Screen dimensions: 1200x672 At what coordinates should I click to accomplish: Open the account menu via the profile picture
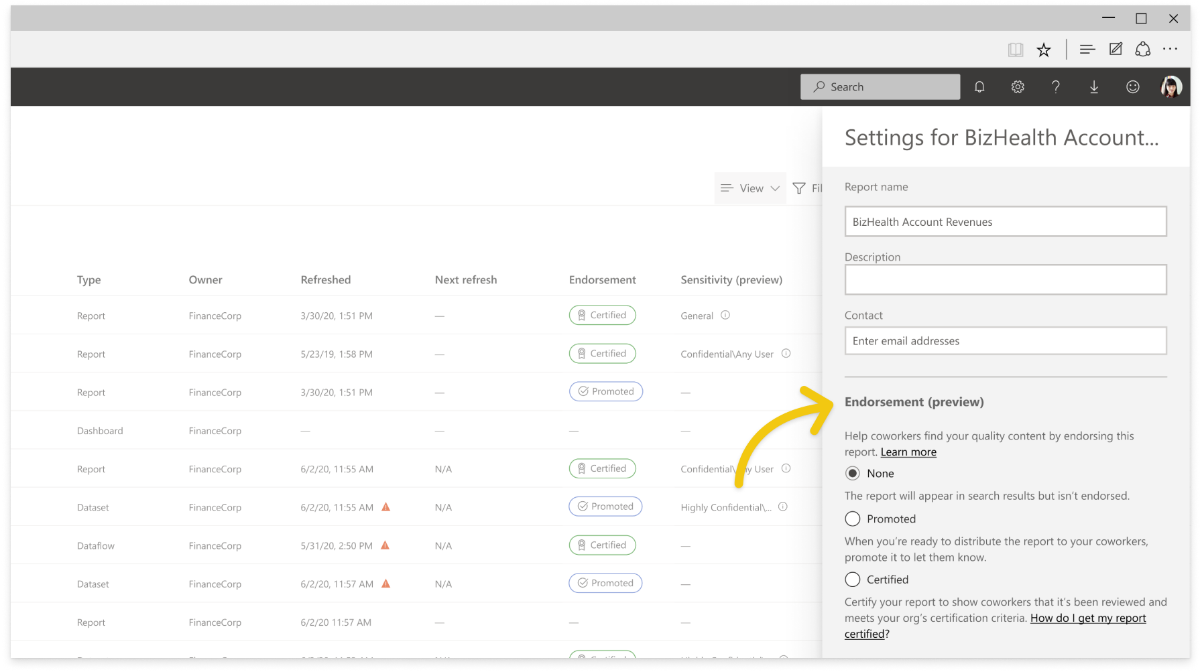click(x=1171, y=86)
